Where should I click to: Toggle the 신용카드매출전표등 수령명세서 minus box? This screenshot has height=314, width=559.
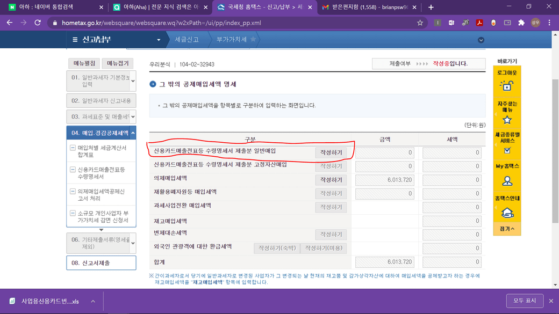[x=73, y=170]
